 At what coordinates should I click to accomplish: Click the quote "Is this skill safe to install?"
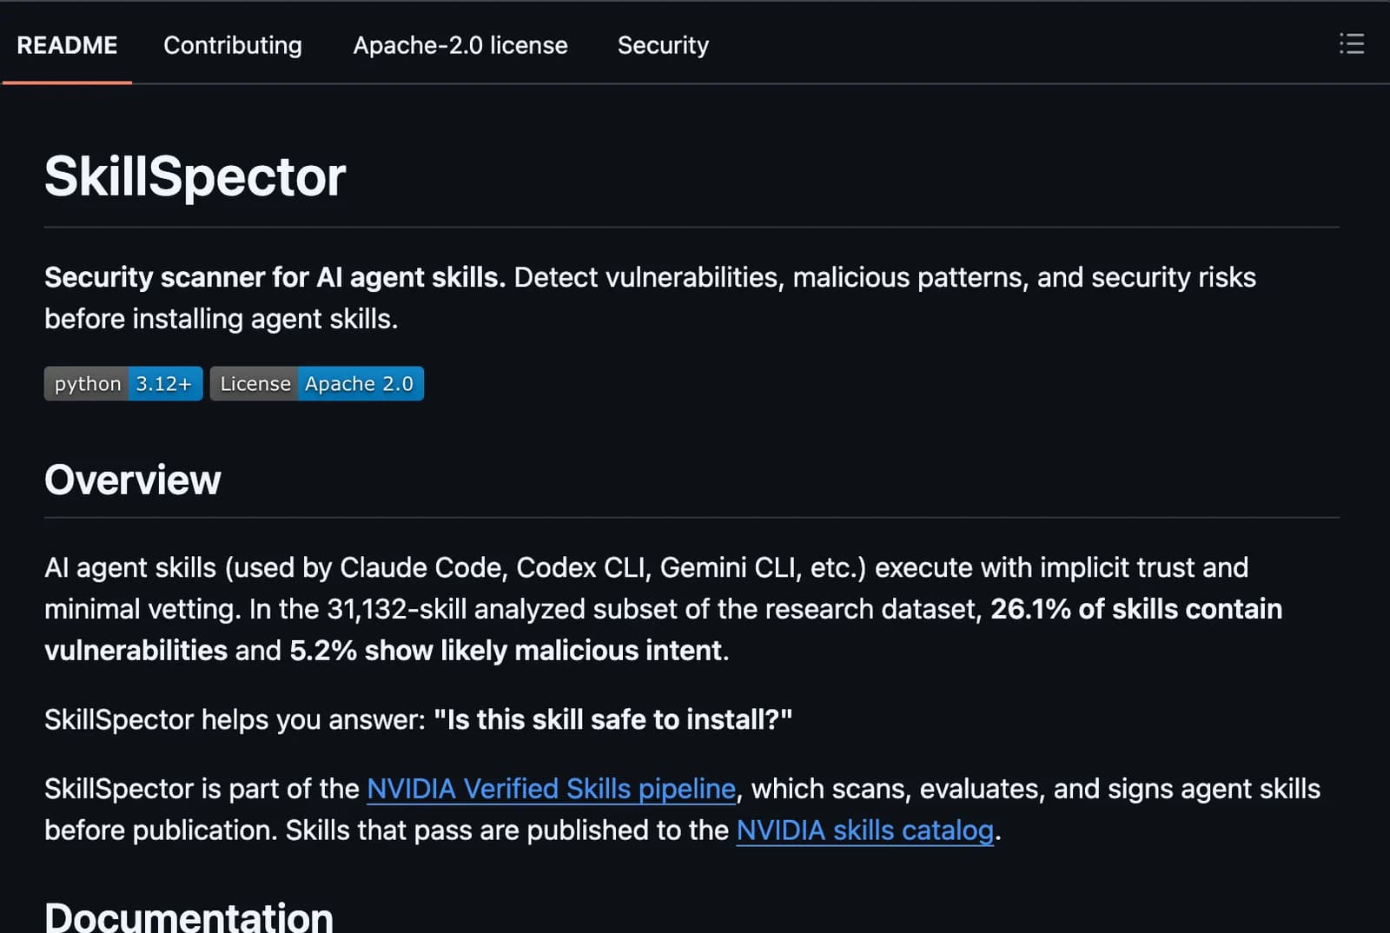pos(613,719)
